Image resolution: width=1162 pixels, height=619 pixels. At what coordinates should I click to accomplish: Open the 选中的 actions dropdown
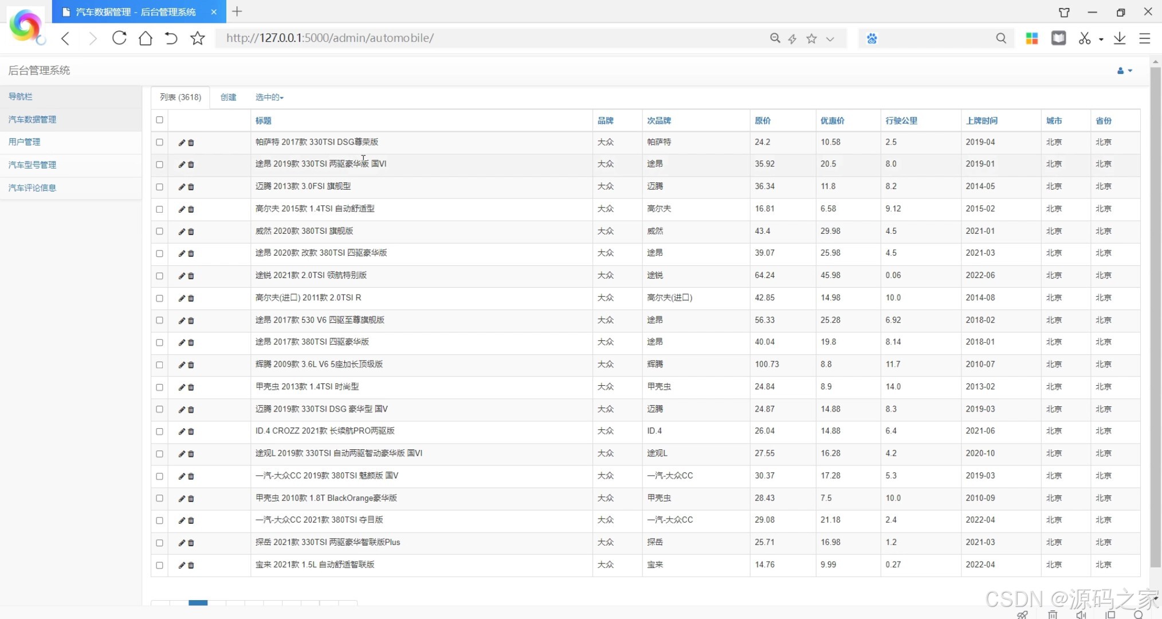pos(269,97)
